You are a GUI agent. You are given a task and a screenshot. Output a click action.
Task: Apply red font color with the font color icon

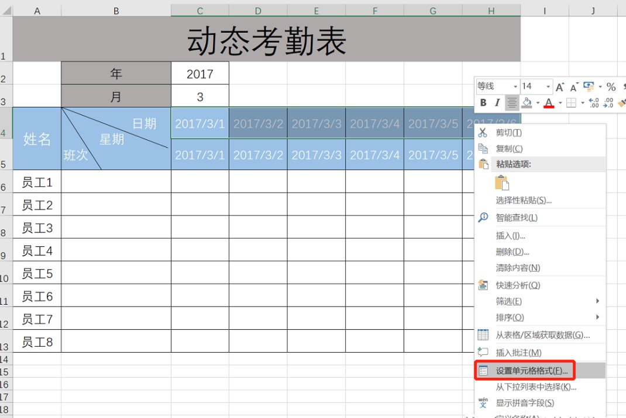(549, 103)
